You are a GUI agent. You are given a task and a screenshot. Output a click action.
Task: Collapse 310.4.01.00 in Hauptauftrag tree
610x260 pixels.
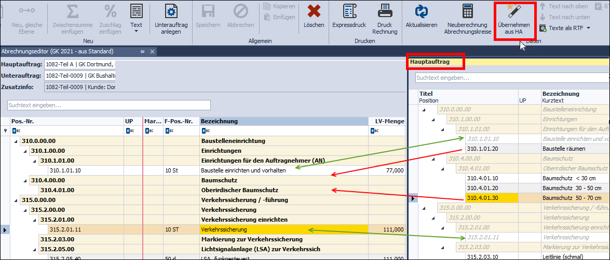click(x=442, y=169)
